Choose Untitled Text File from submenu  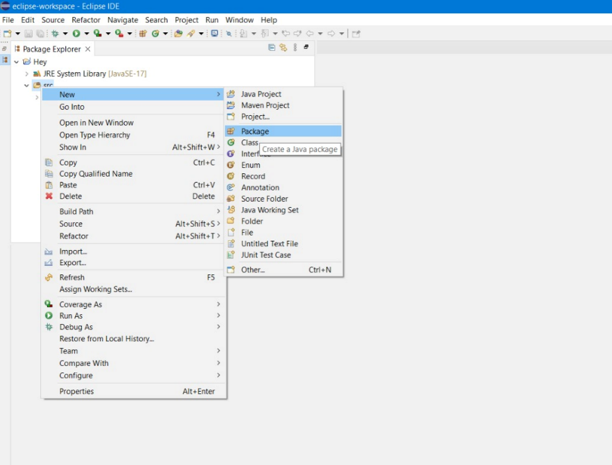pos(283,244)
